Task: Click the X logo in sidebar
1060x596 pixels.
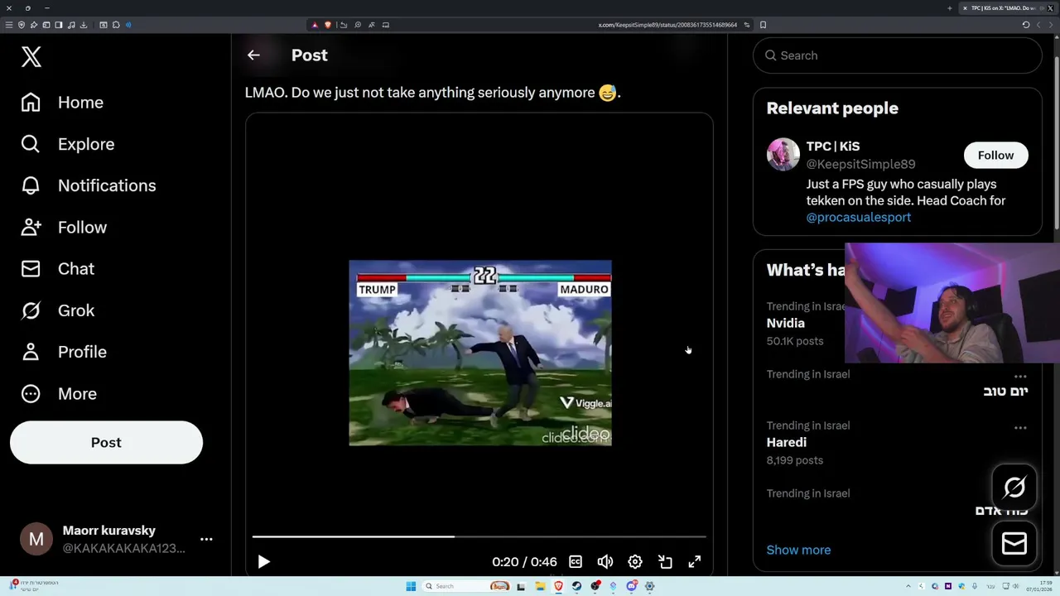Action: click(31, 56)
